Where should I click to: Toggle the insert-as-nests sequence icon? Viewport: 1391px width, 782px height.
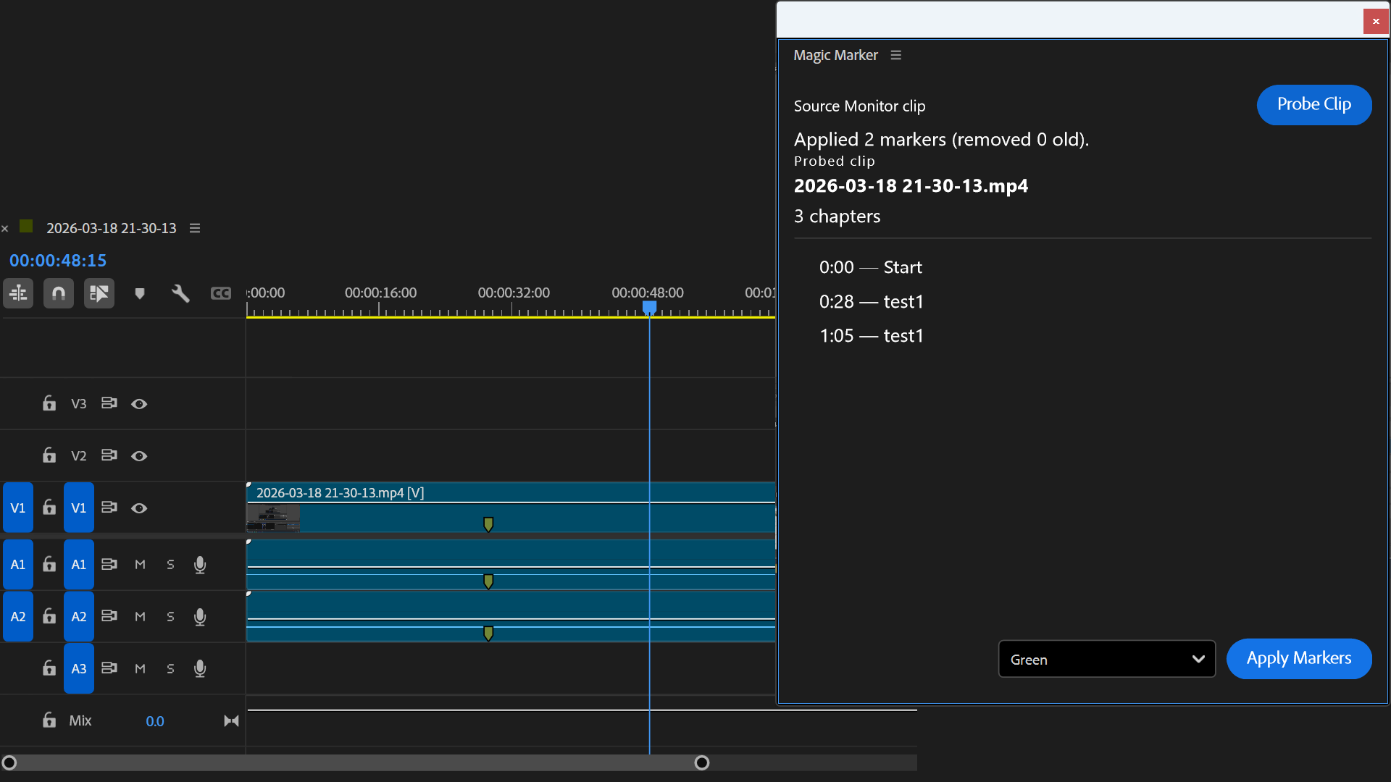coord(18,293)
